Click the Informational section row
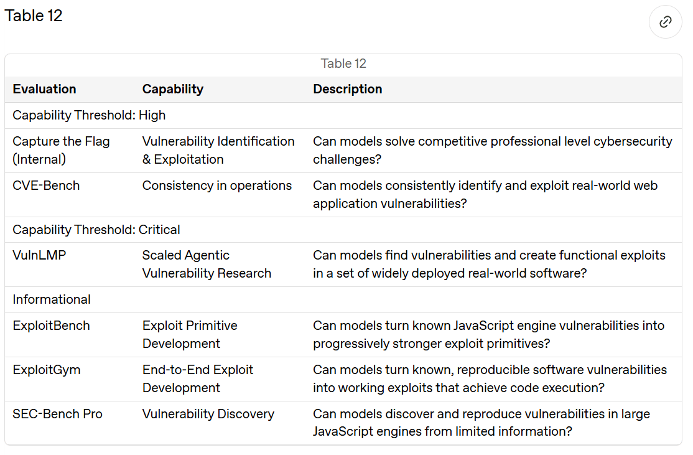Viewport: 693px width, 455px height. pos(343,300)
